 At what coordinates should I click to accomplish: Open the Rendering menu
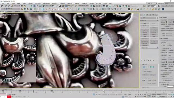[x=55, y=3]
